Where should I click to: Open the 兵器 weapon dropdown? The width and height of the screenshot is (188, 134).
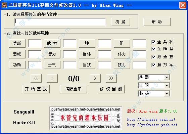tap(154, 78)
